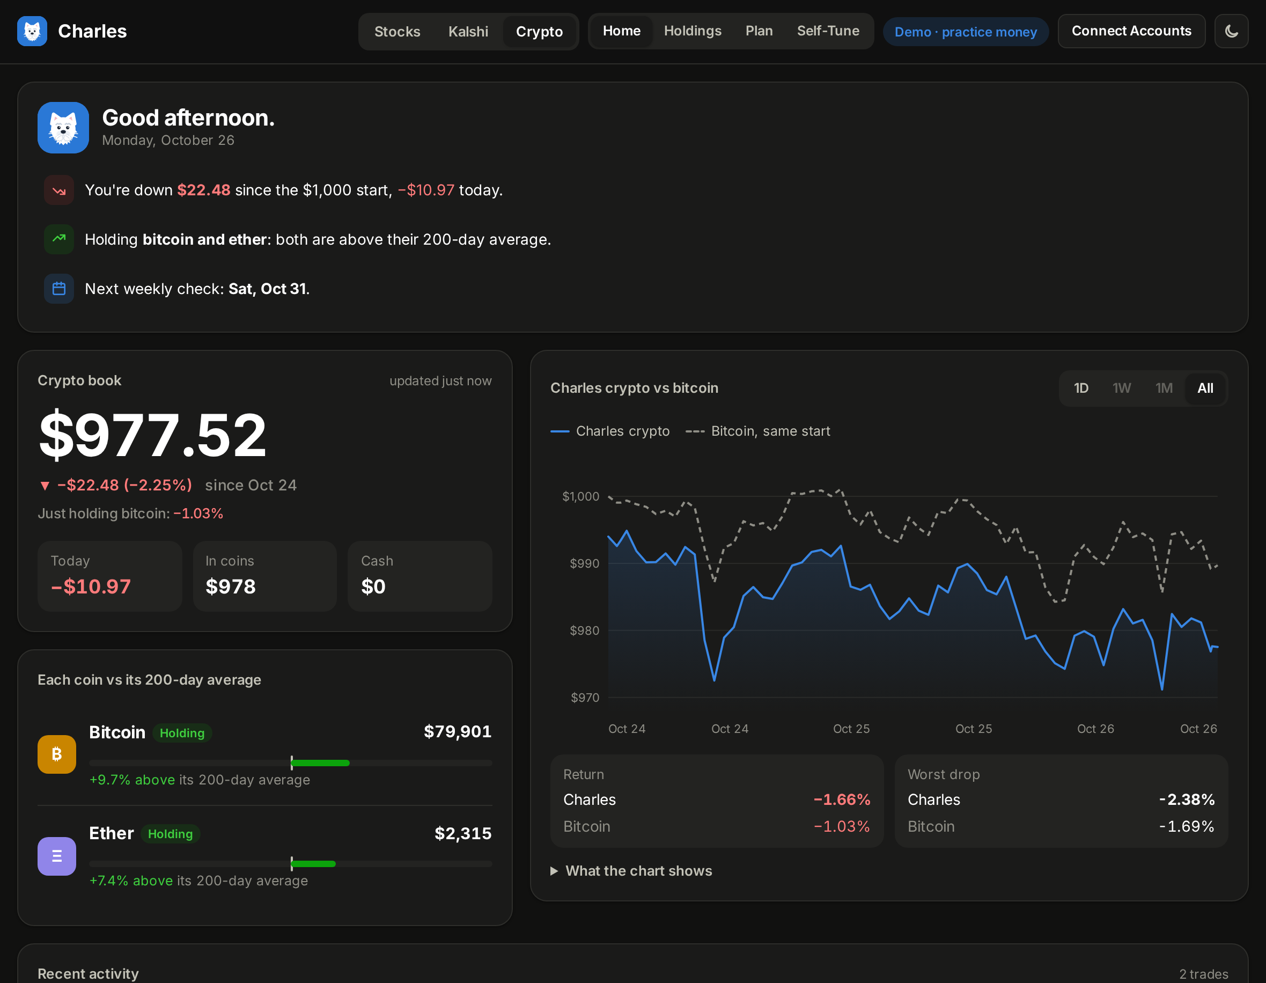Image resolution: width=1266 pixels, height=983 pixels.
Task: Click the 'In coins $978' card
Action: [x=264, y=575]
